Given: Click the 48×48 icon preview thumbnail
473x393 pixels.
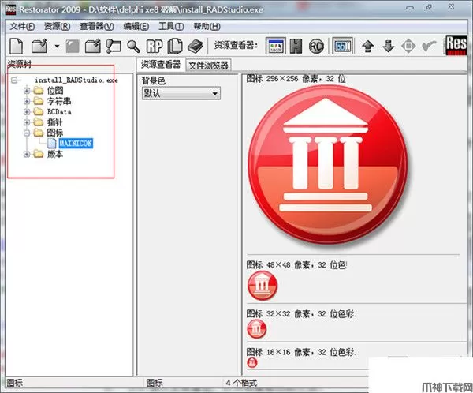Looking at the screenshot, I should point(263,286).
